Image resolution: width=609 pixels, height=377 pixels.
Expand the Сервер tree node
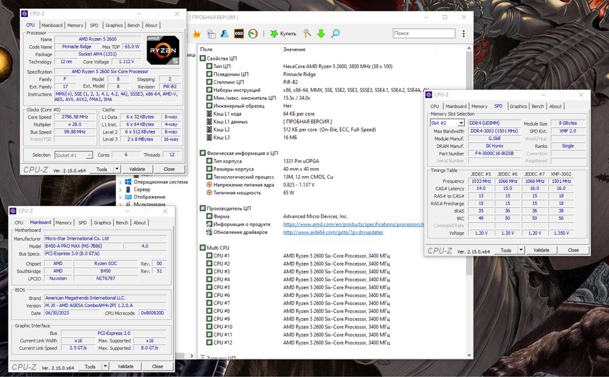(120, 189)
